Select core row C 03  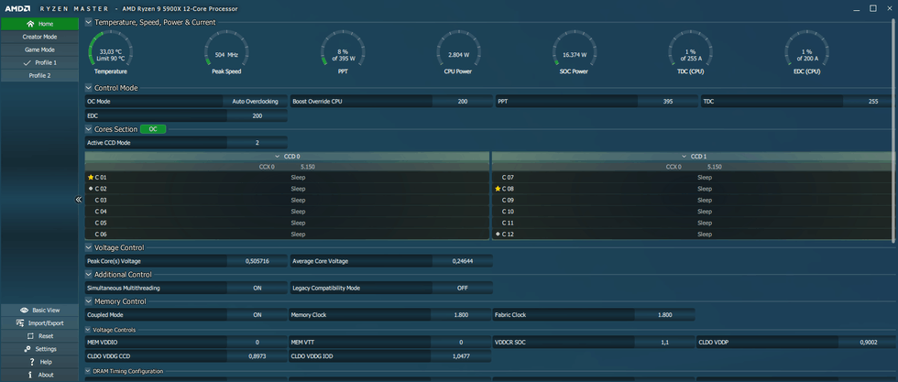pyautogui.click(x=287, y=200)
